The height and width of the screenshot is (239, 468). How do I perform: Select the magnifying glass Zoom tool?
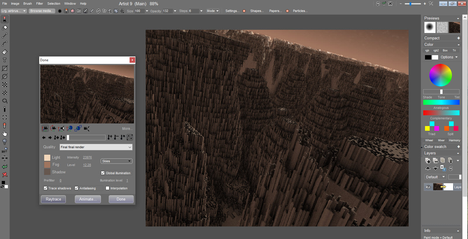coord(5,101)
